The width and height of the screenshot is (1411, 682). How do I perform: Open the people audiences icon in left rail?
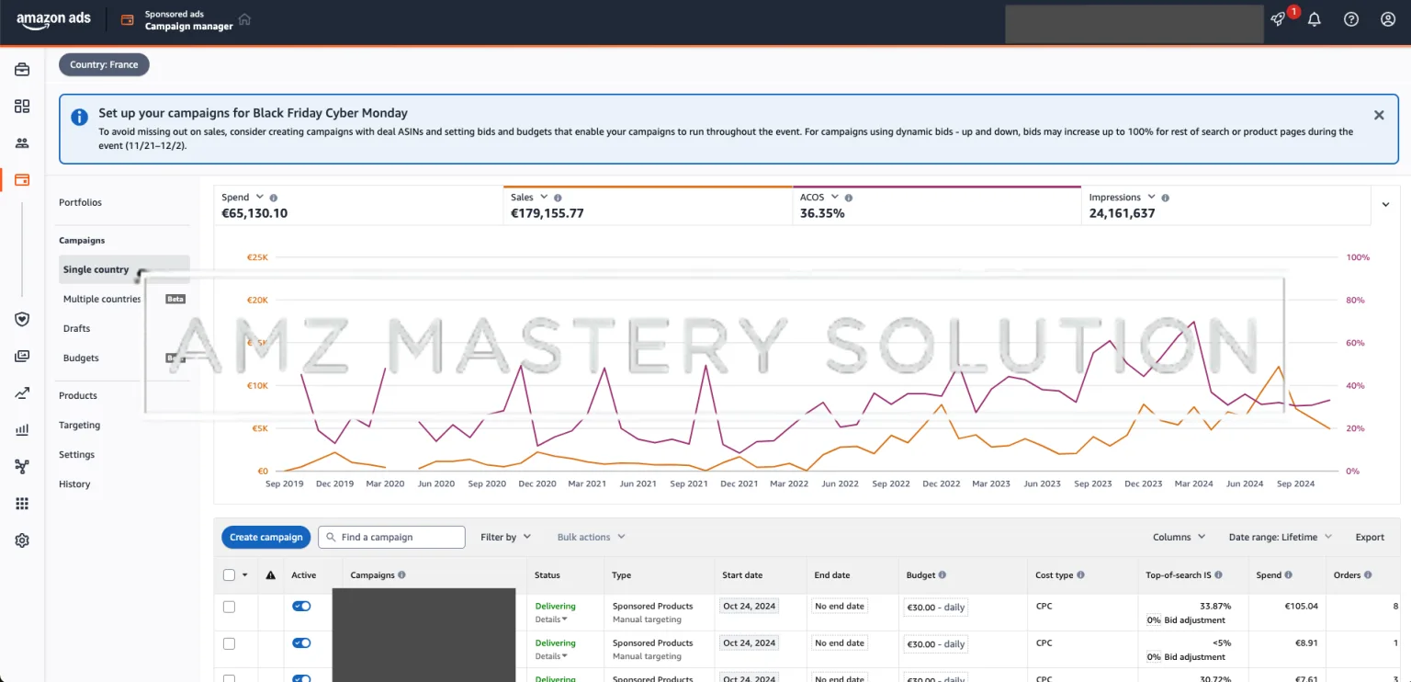[x=22, y=142]
